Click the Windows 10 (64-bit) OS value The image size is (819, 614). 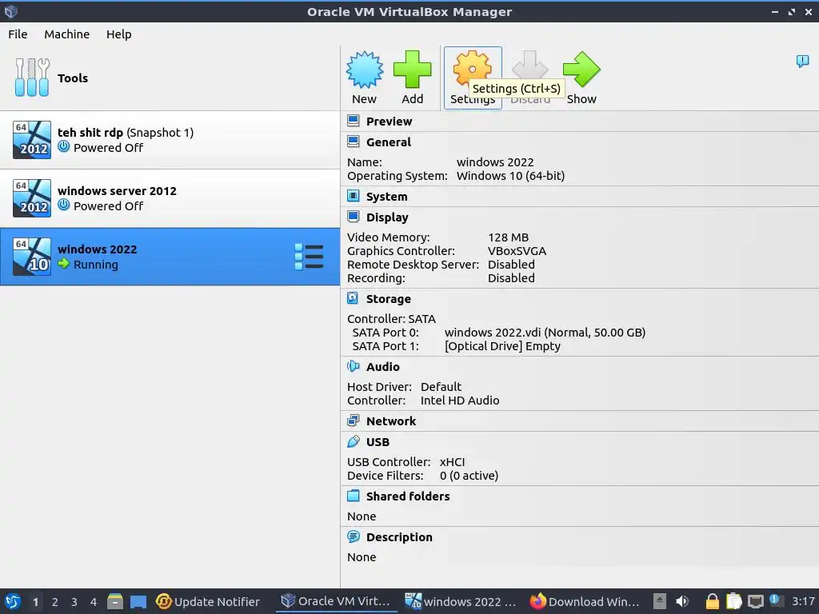point(510,175)
